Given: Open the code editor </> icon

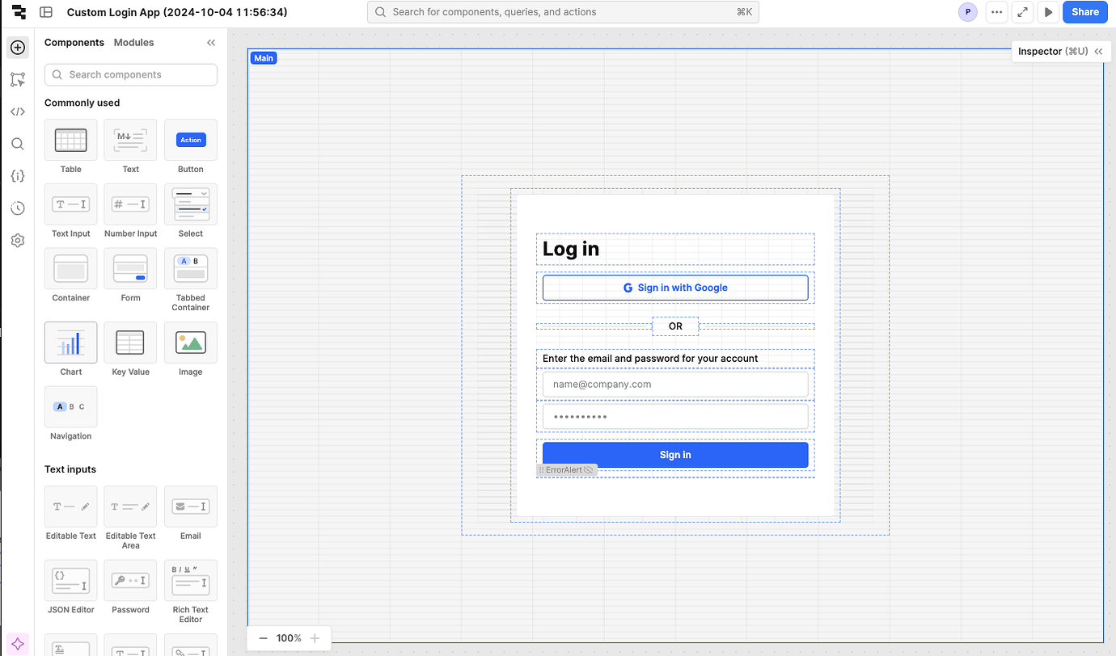Looking at the screenshot, I should (17, 111).
